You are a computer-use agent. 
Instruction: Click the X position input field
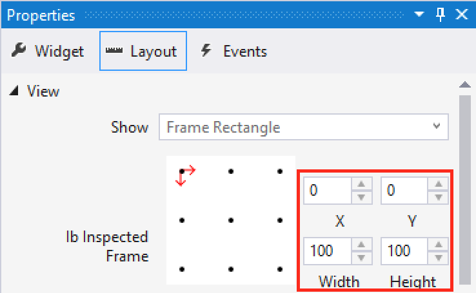pyautogui.click(x=328, y=191)
